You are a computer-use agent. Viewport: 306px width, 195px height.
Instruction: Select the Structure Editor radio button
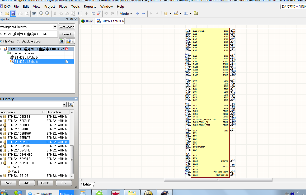tap(19, 41)
